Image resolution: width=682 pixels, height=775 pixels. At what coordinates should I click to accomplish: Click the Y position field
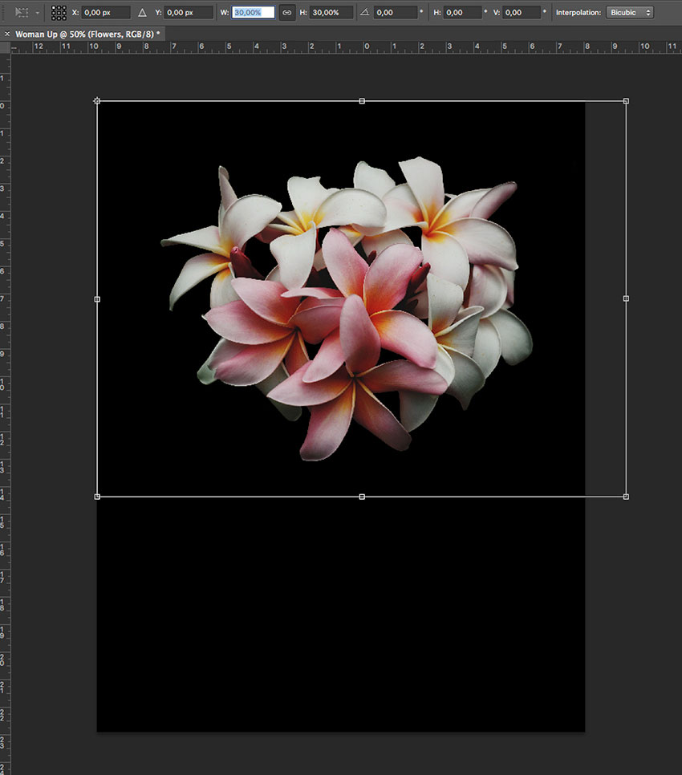click(x=189, y=12)
